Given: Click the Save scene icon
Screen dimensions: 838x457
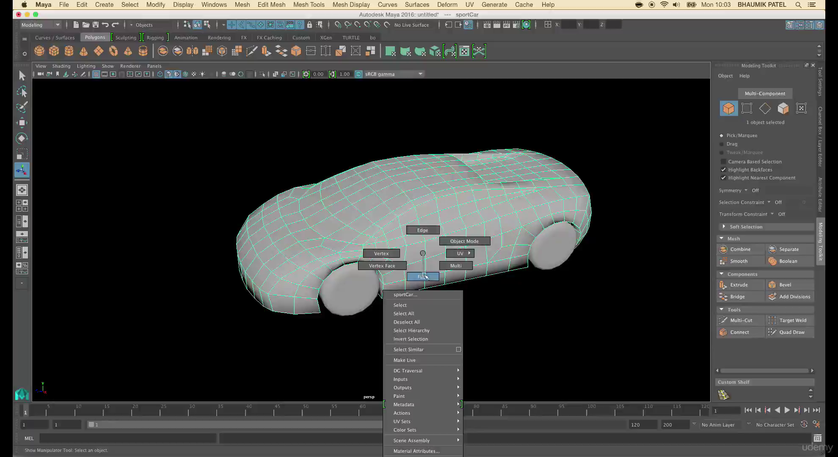Looking at the screenshot, I should tap(96, 25).
